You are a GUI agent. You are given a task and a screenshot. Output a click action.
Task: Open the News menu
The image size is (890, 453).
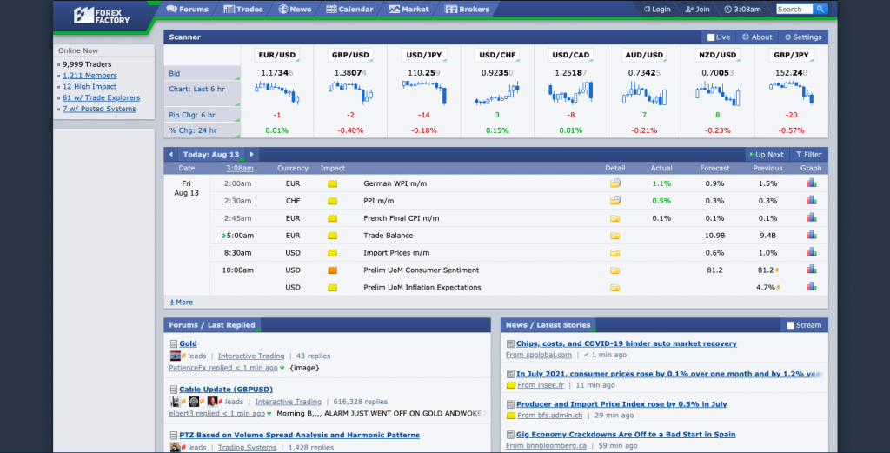[x=295, y=9]
